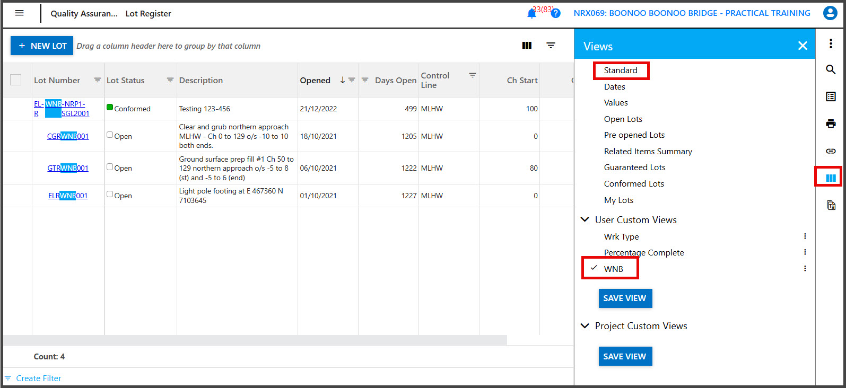The image size is (846, 388).
Task: Click the print icon in sidebar
Action: coord(831,124)
